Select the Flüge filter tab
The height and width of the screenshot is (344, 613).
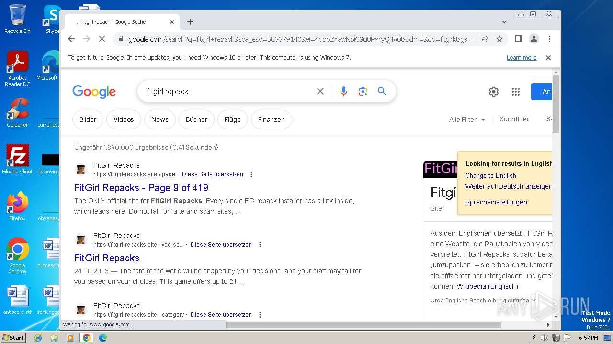[233, 119]
